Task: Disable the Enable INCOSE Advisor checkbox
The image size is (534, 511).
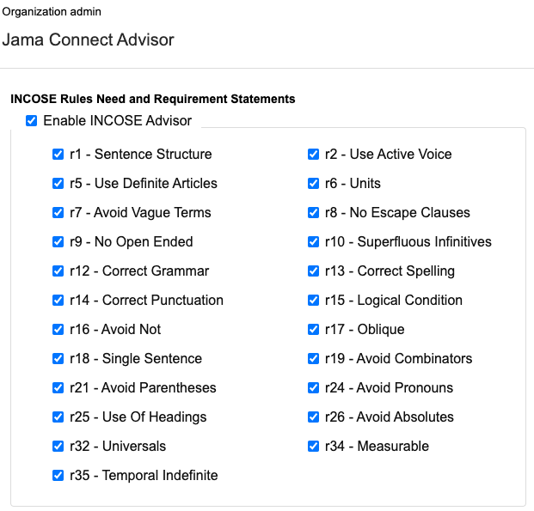Action: 32,121
